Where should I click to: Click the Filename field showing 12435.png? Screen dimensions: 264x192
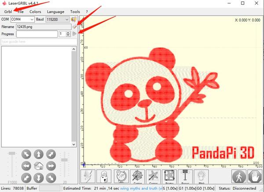tap(44, 26)
